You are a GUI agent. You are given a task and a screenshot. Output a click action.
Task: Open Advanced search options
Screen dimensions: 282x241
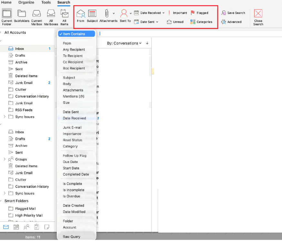point(231,22)
